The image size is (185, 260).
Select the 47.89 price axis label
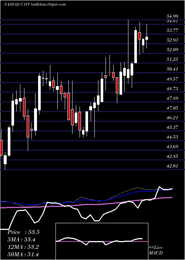(172, 98)
